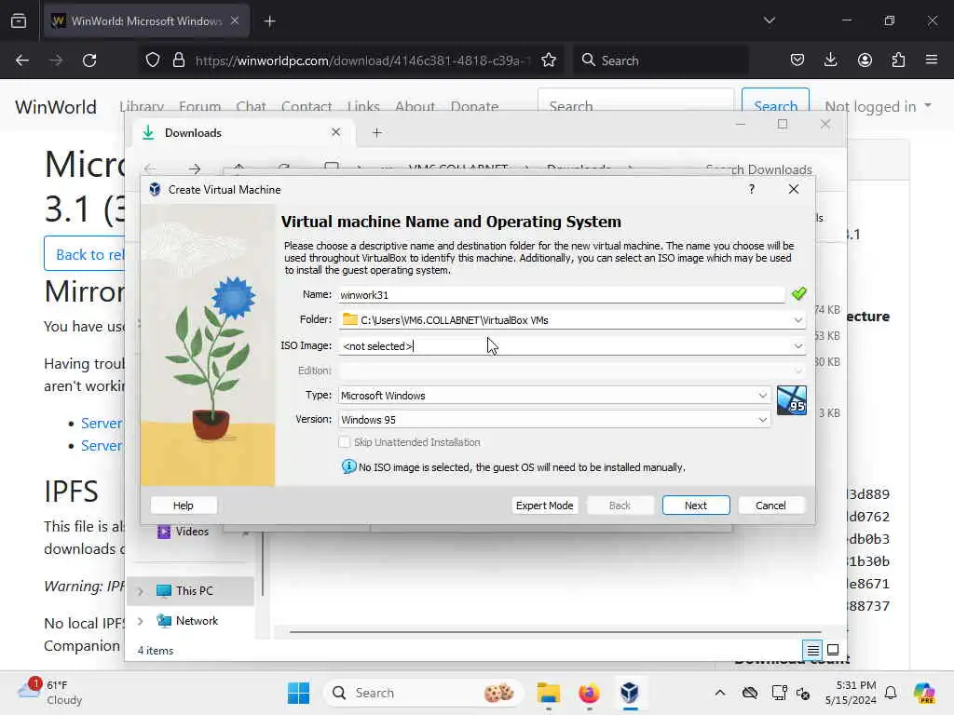Open the Firefox list all tabs dropdown
This screenshot has height=715, width=954.
pyautogui.click(x=769, y=20)
